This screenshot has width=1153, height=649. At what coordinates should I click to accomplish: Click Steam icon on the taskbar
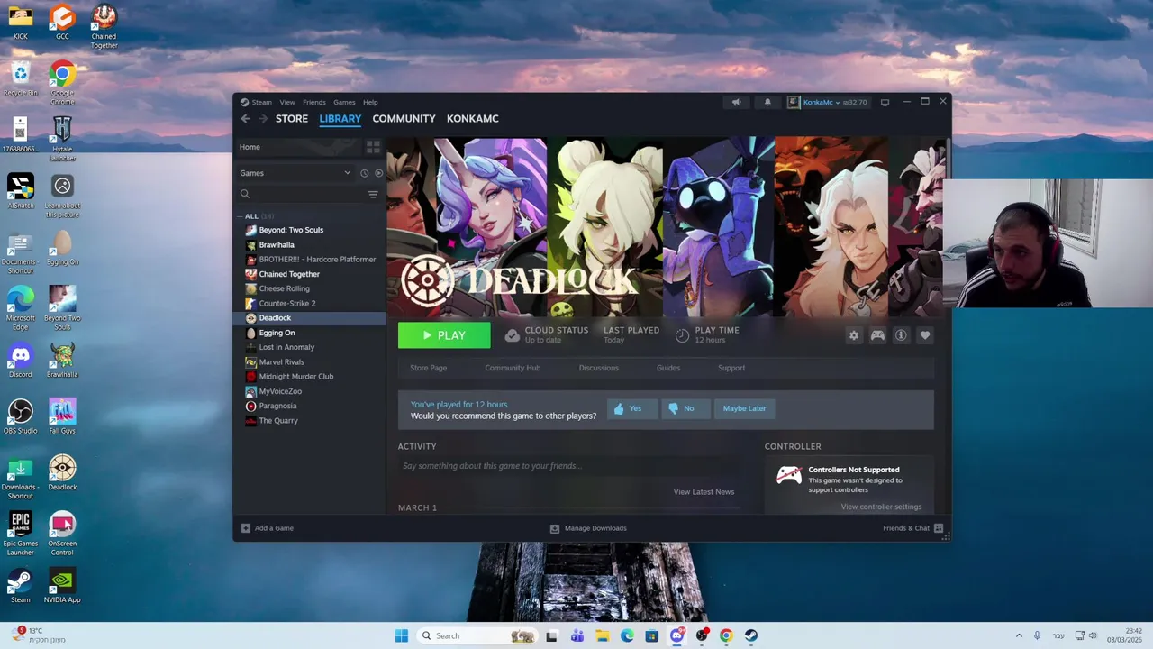[751, 635]
